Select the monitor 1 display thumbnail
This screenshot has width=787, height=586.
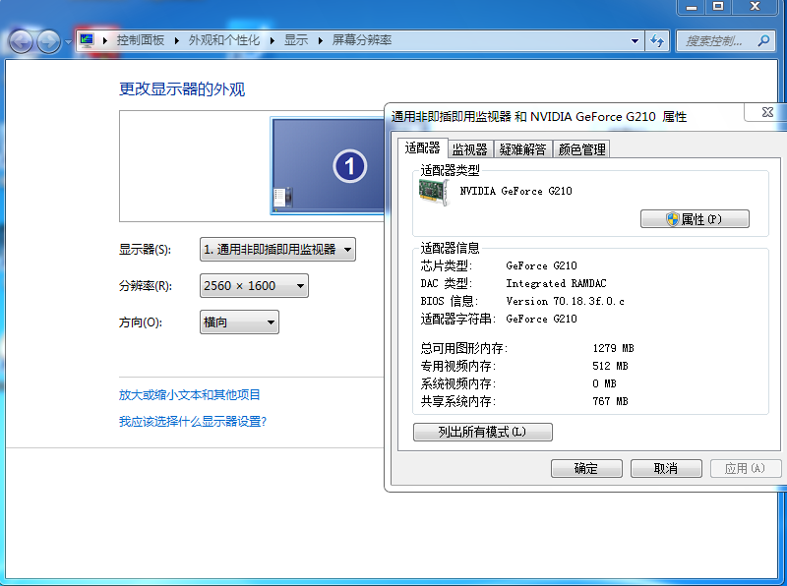click(x=328, y=165)
